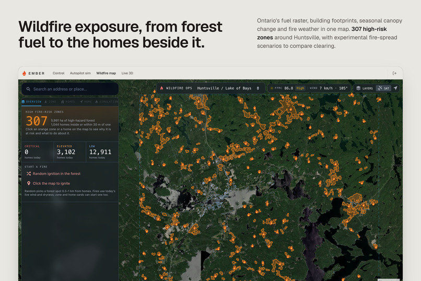
Task: Open the Layers panel
Action: (x=365, y=88)
